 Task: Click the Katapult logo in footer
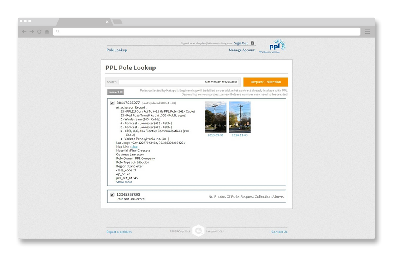pos(199,231)
